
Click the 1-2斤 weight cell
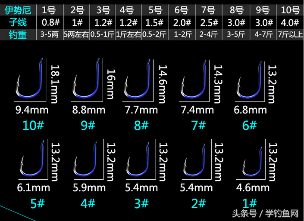[x=183, y=35]
